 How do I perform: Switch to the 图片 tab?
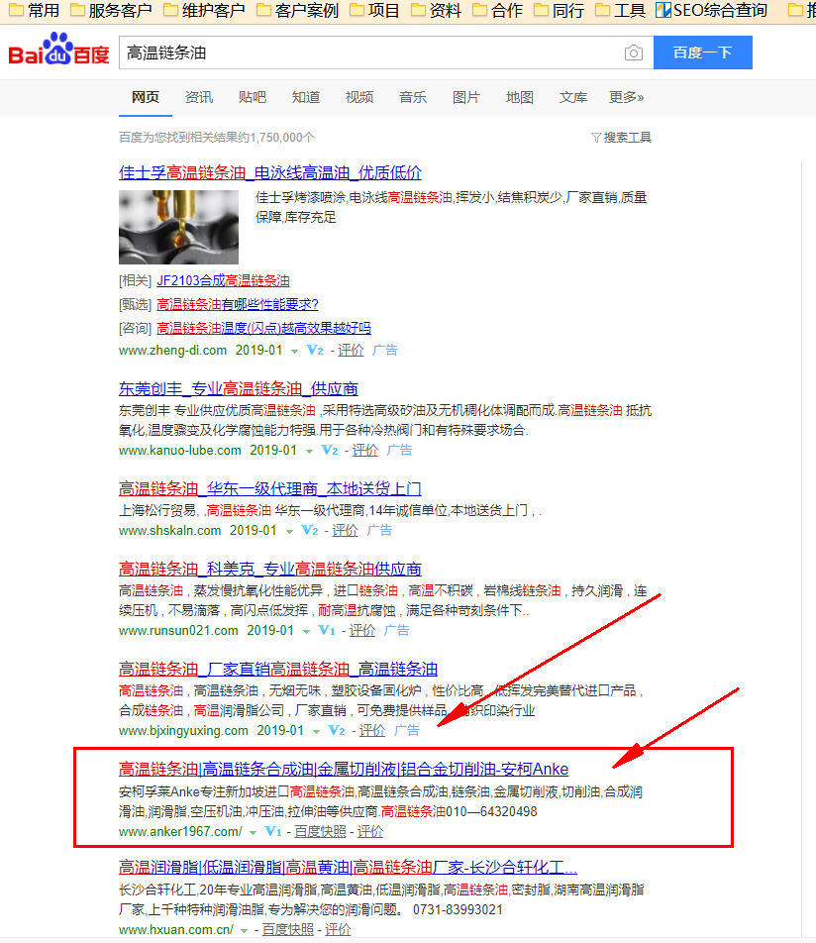[466, 97]
